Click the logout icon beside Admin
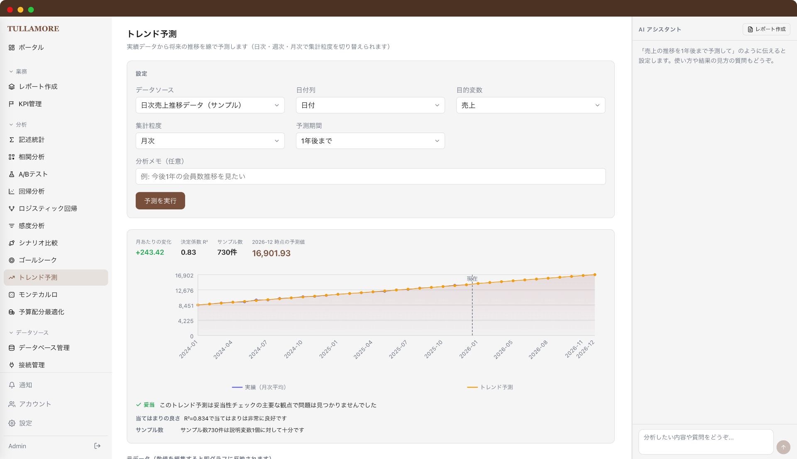This screenshot has width=797, height=459. (x=98, y=446)
